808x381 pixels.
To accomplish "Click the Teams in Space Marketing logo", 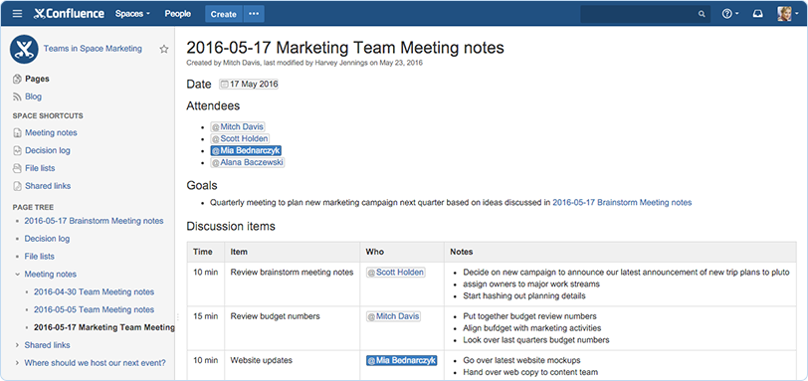I will (24, 49).
